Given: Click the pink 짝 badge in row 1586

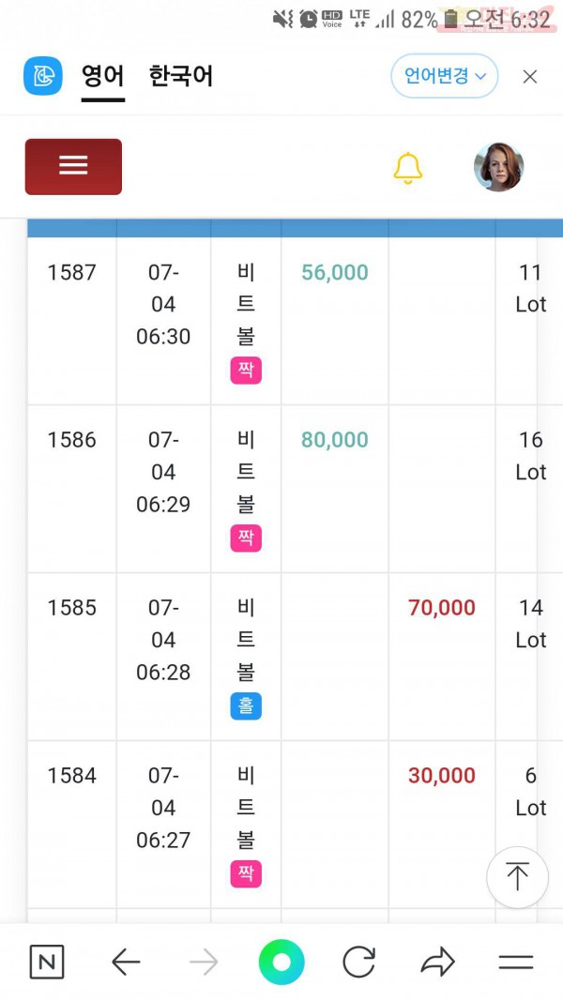Looking at the screenshot, I should (246, 538).
